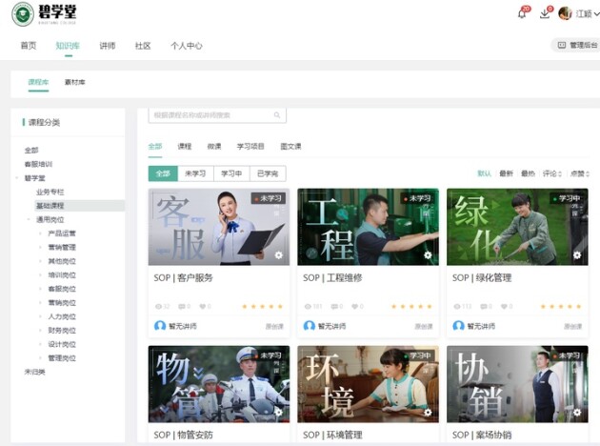Viewport: 600px width, 446px height.
Task: Expand the 产品运营 category node
Action: 40,233
